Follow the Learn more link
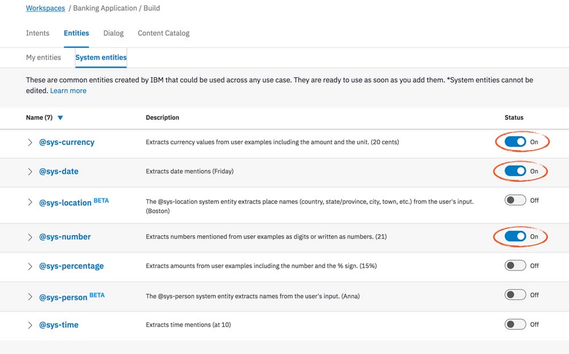The width and height of the screenshot is (569, 354). tap(68, 91)
